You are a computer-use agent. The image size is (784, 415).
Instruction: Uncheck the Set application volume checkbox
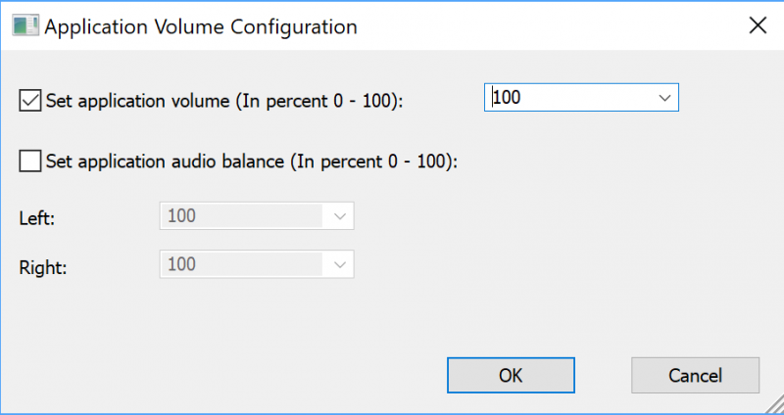click(x=30, y=101)
